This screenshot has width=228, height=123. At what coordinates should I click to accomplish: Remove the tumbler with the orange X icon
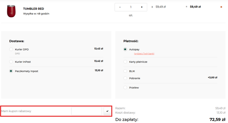(x=221, y=7)
